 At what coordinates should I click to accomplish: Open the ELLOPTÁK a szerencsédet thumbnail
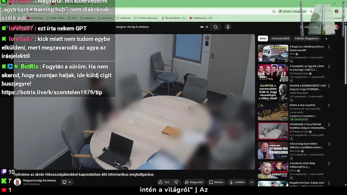tap(273, 92)
